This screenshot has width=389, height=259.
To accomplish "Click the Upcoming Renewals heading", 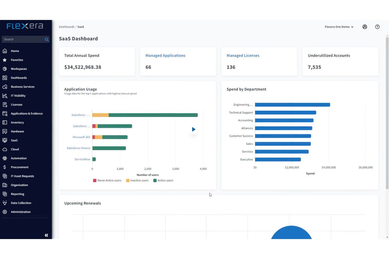I will [83, 203].
